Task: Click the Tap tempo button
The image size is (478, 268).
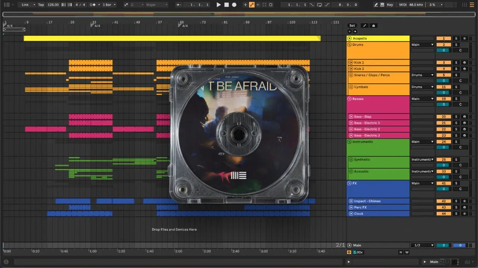Action: (x=41, y=5)
